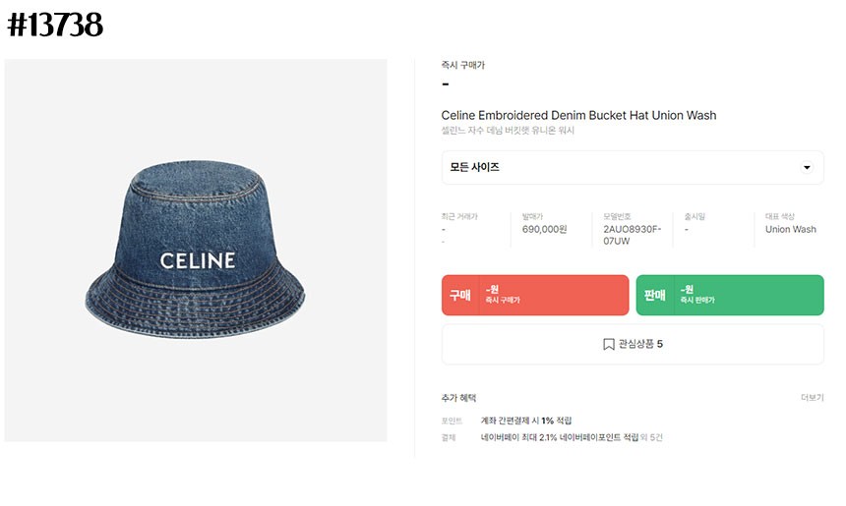Viewport: 846px width, 506px height.
Task: Open the 모든 사이즈 size dropdown
Action: [x=633, y=168]
